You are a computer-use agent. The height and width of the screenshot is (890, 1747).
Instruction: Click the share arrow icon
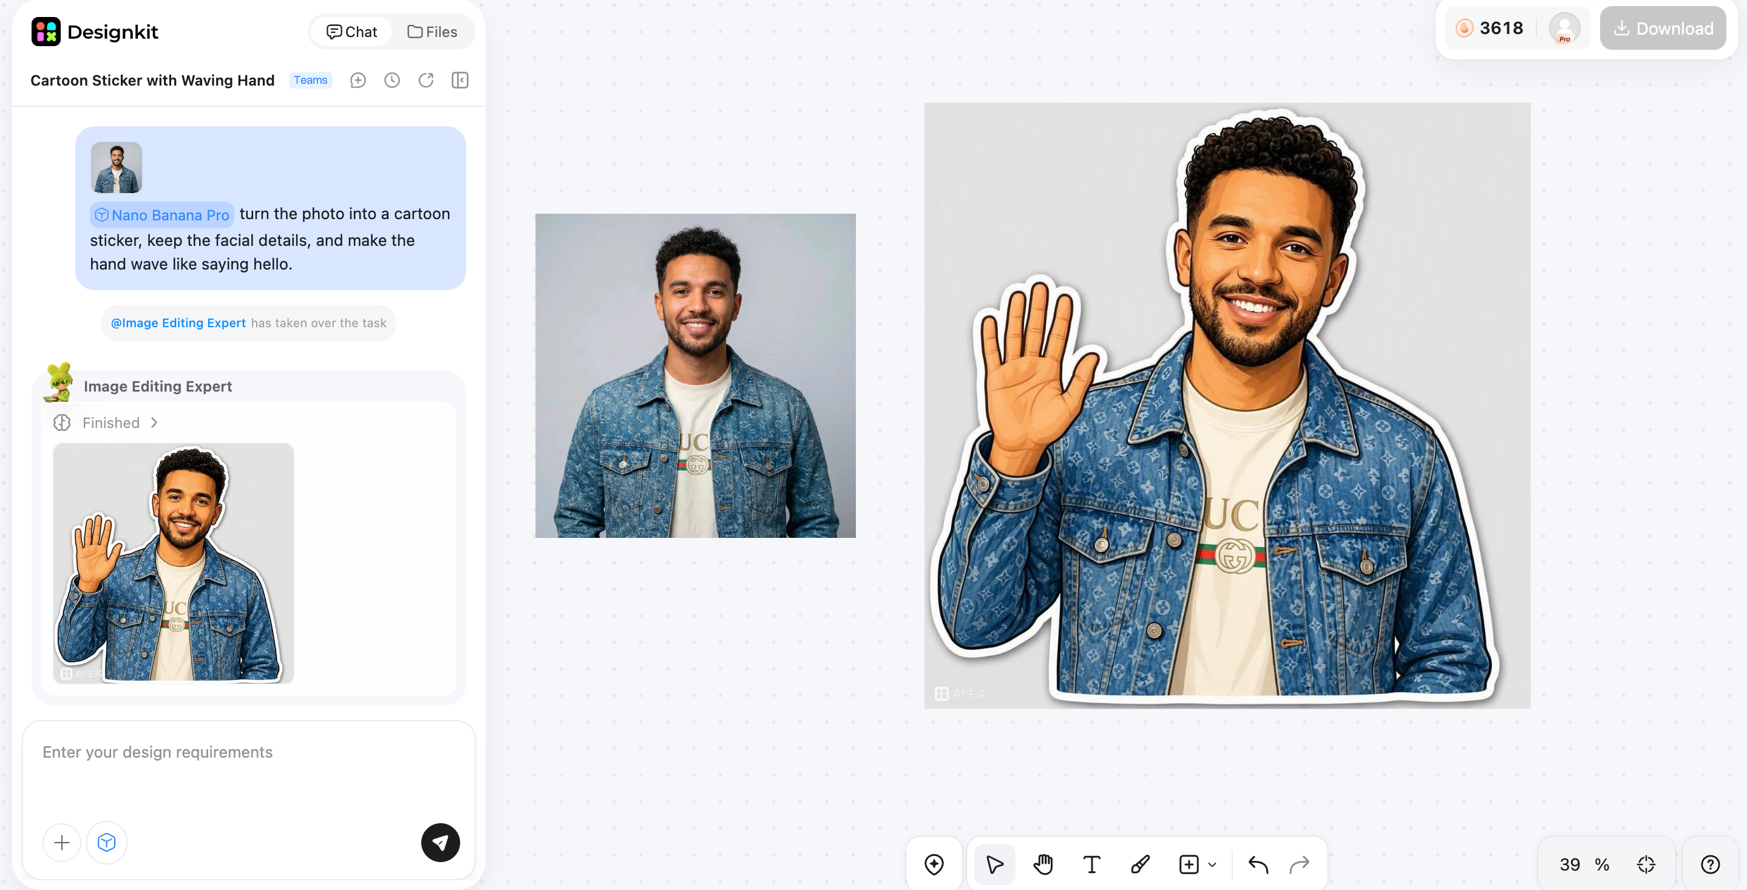426,81
